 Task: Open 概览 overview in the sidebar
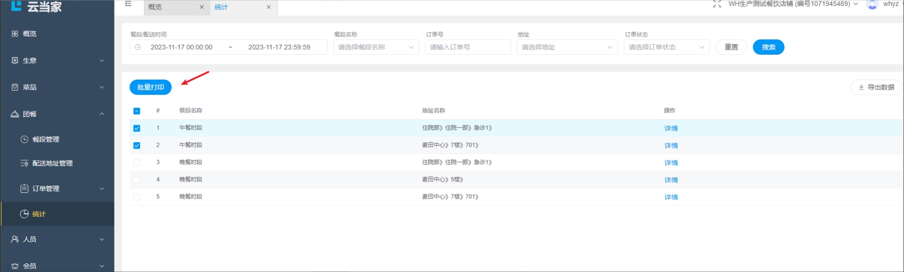29,34
